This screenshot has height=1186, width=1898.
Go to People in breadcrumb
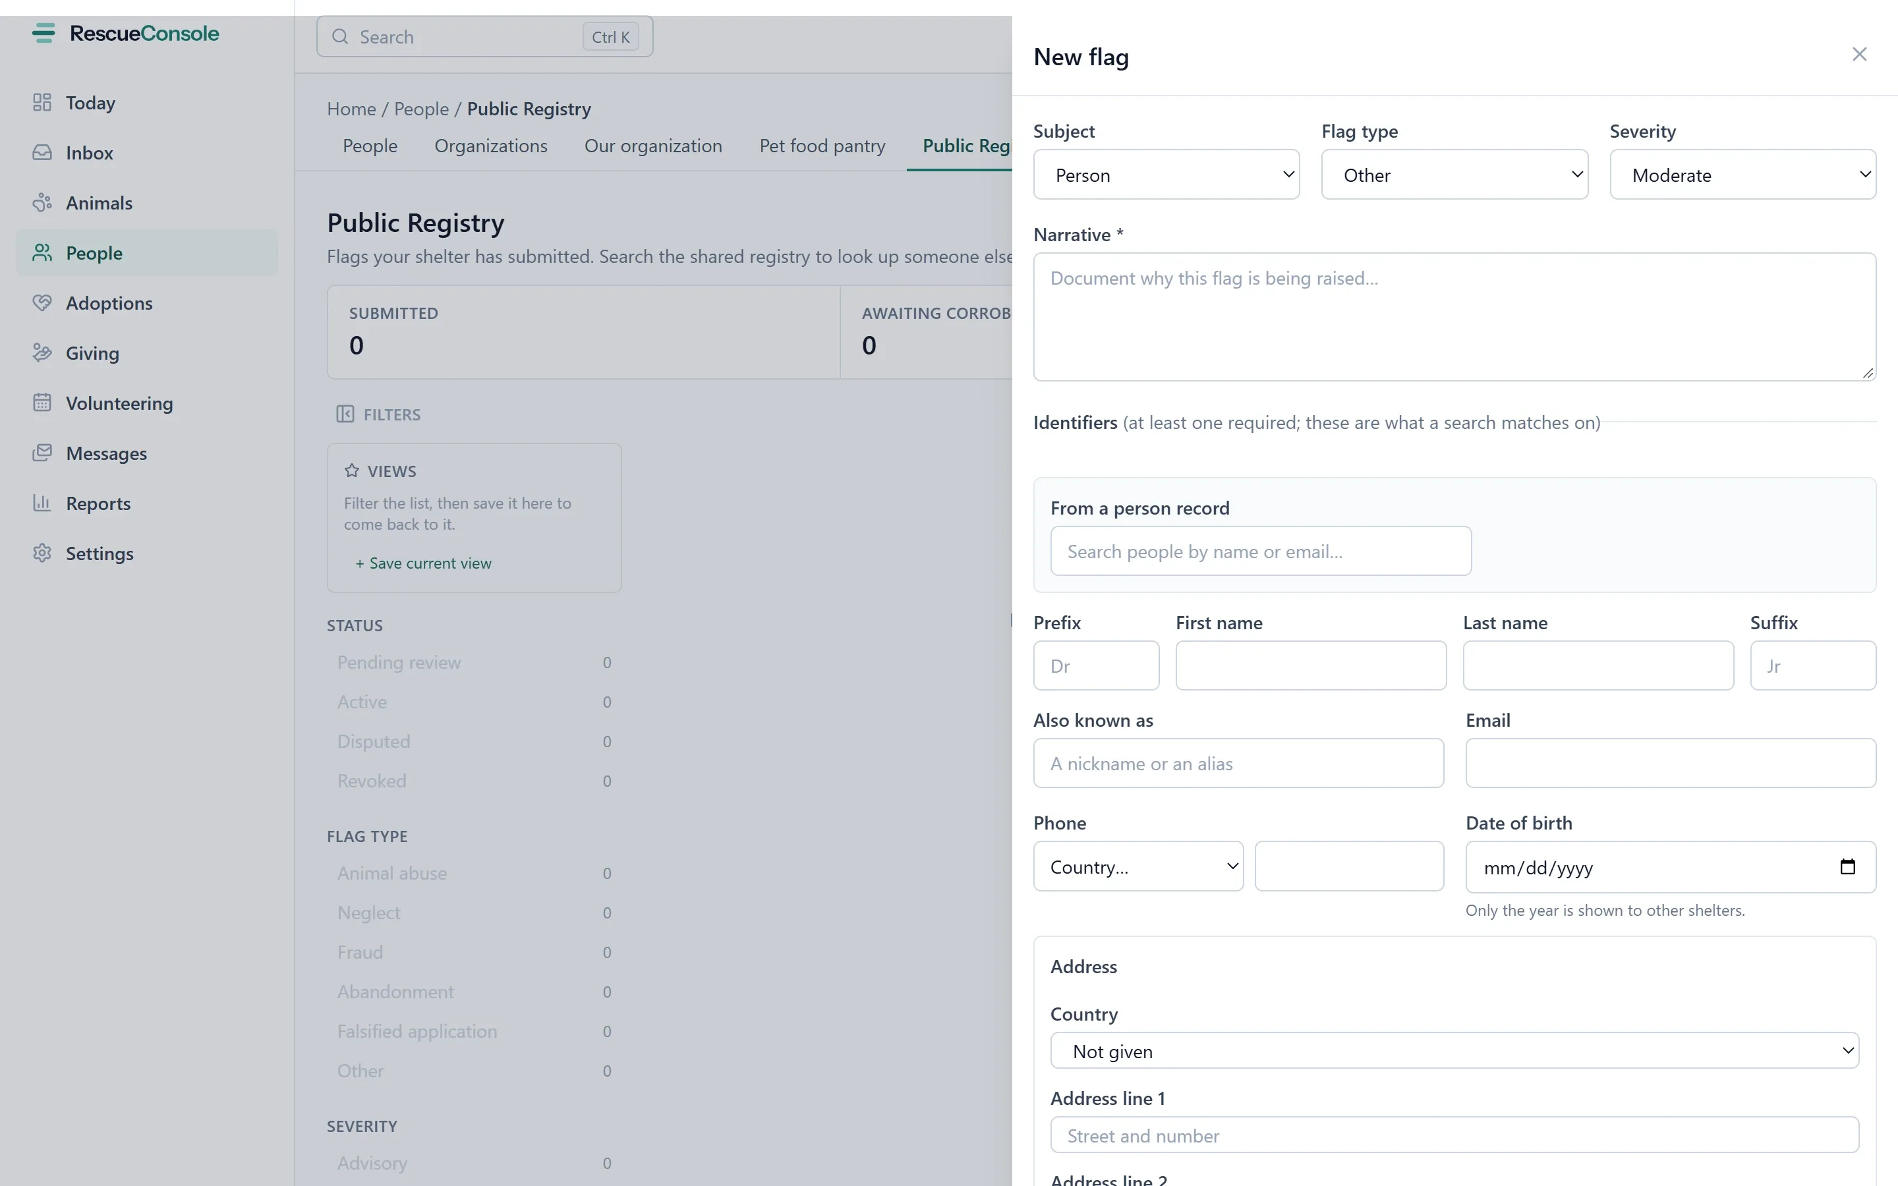point(421,109)
